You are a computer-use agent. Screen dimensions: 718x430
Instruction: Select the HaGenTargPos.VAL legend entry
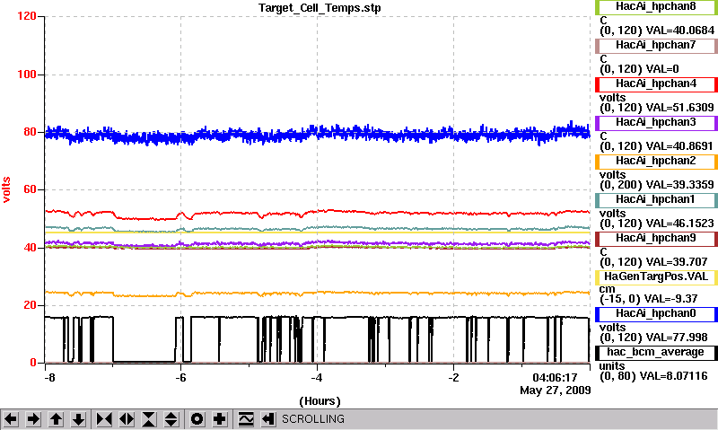656,277
